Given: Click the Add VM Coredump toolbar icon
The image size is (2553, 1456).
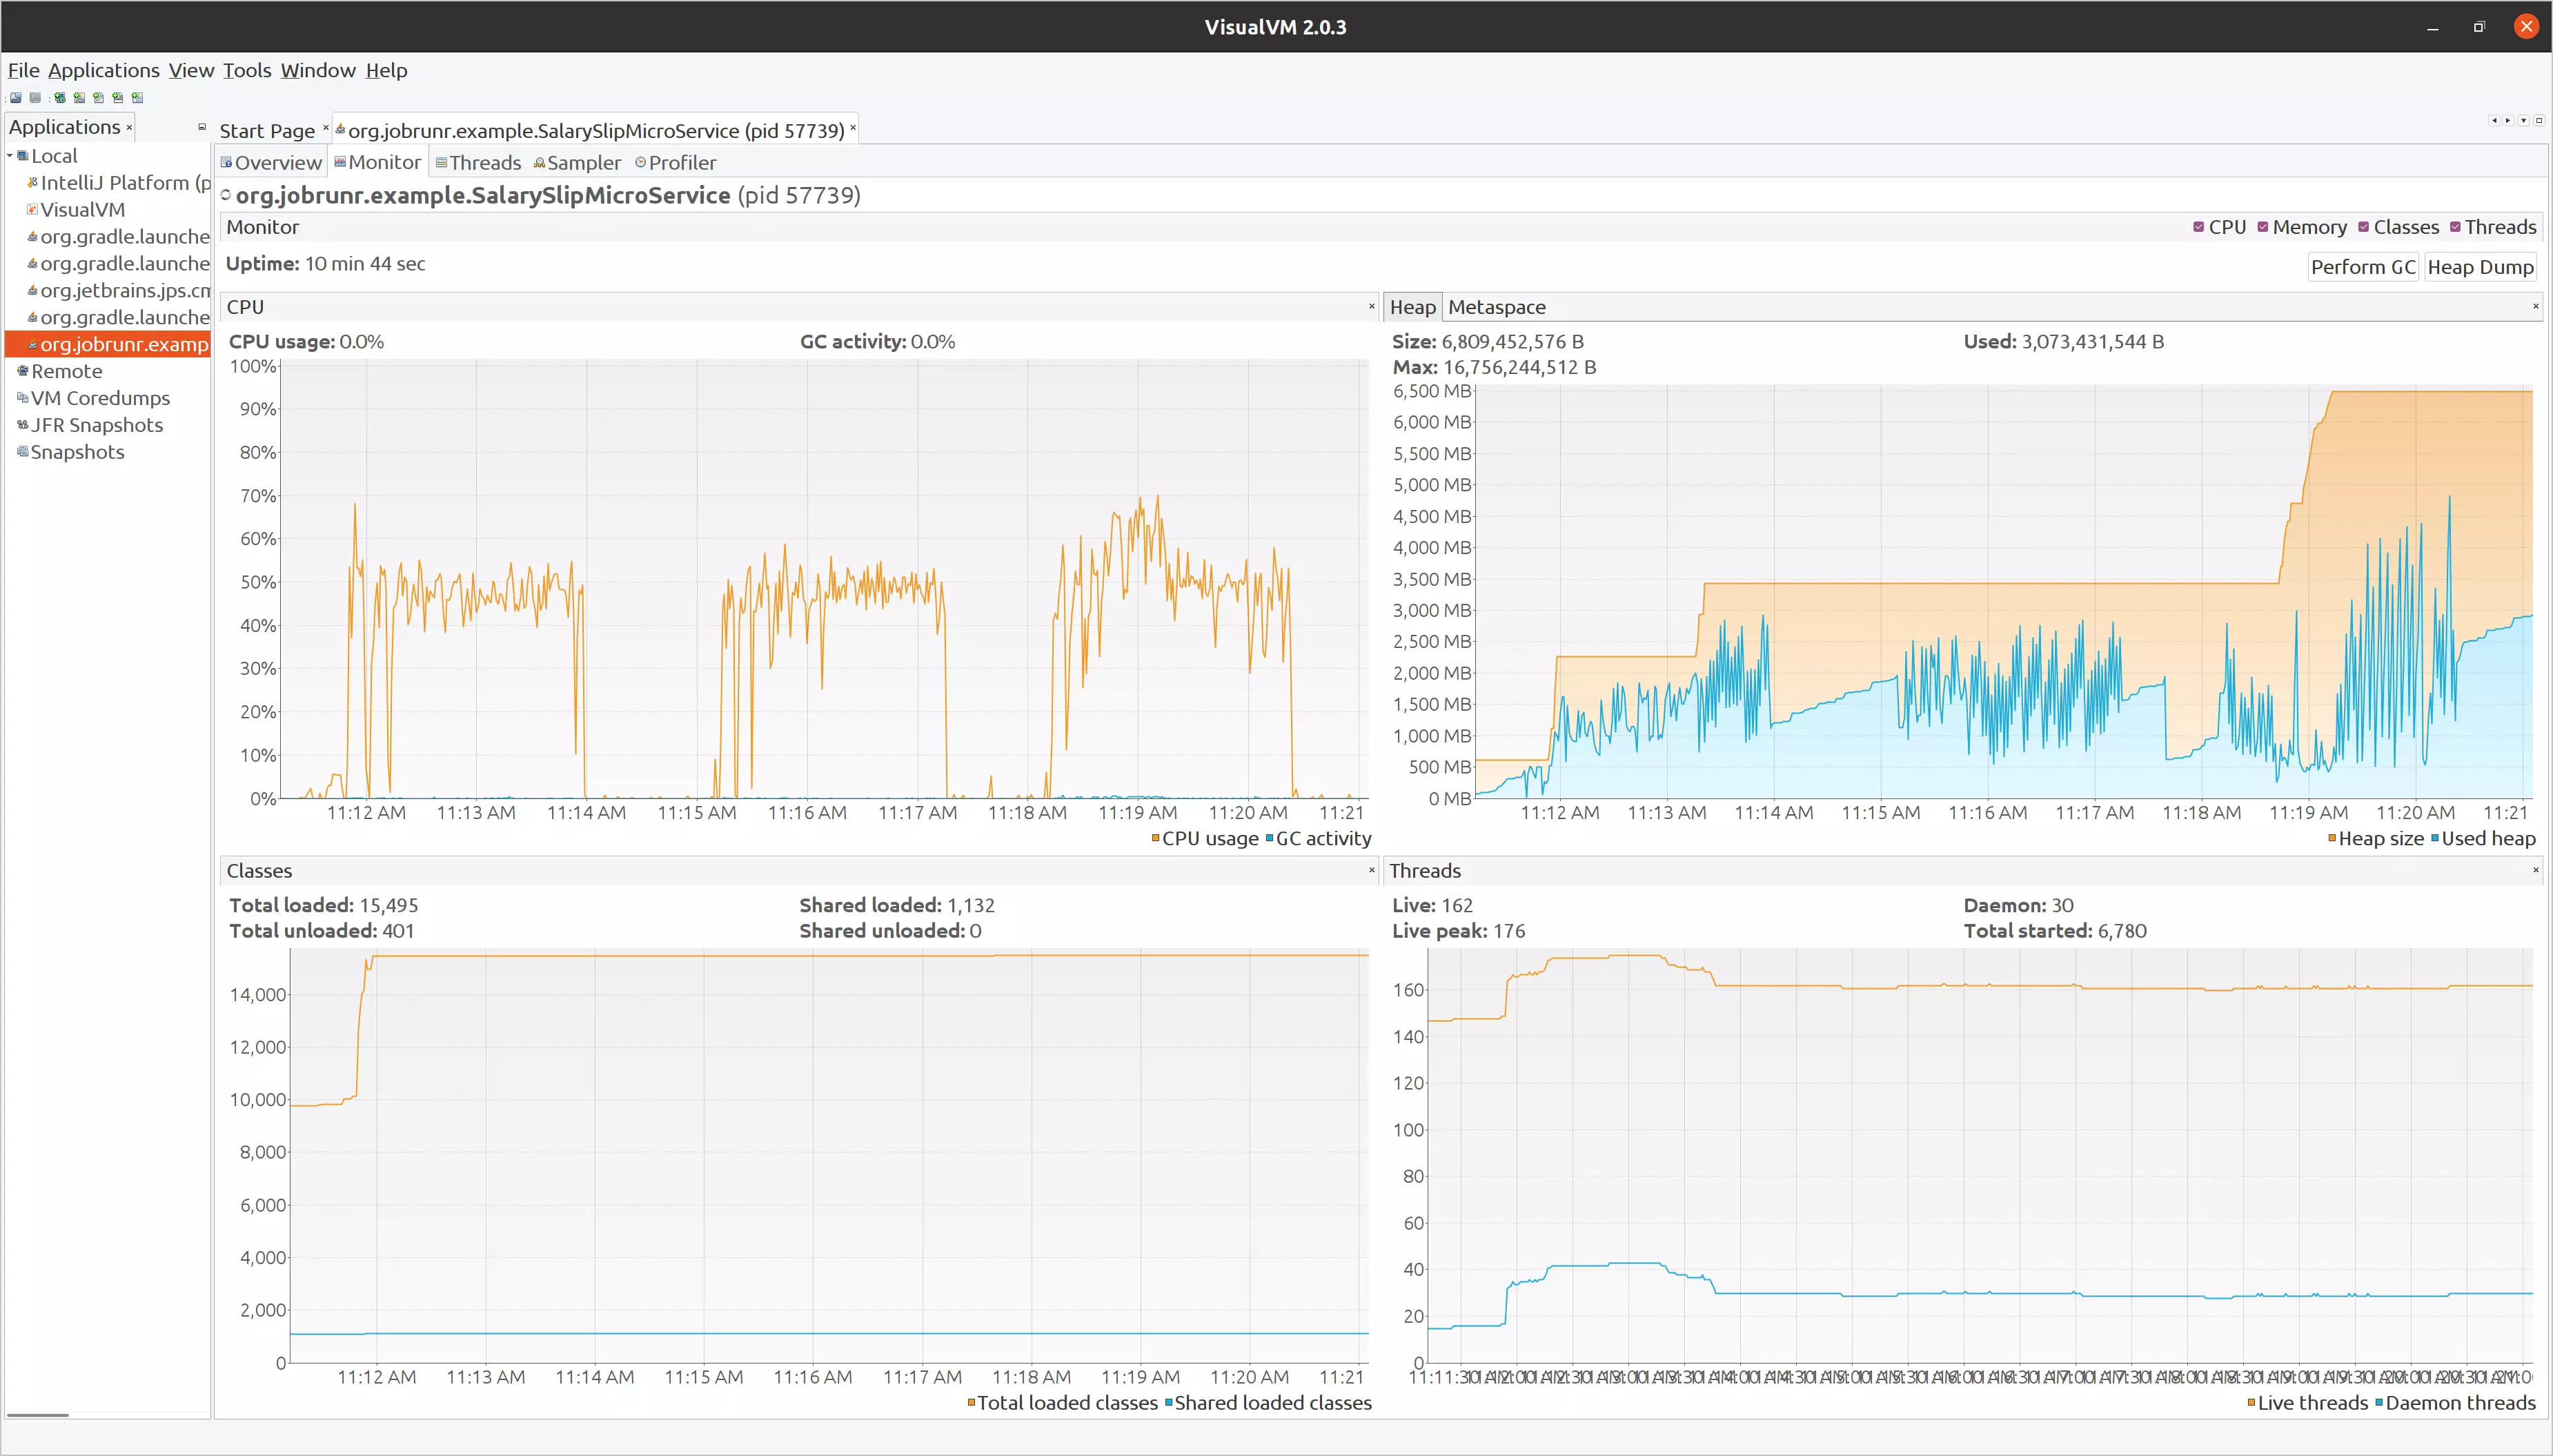Looking at the screenshot, I should coord(98,98).
